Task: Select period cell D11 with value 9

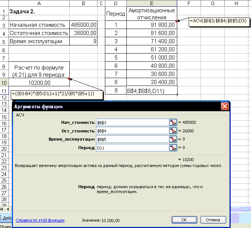Action: point(116,90)
